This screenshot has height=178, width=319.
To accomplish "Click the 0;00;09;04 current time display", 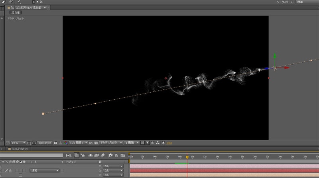I will pyautogui.click(x=45, y=142).
